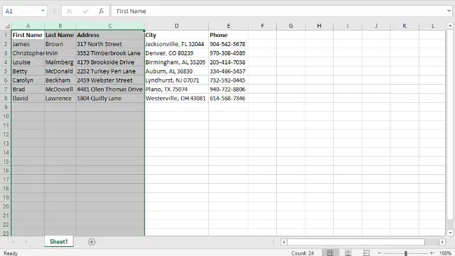This screenshot has height=256, width=455.
Task: Switch to Page Break Preview icon
Action: 366,253
